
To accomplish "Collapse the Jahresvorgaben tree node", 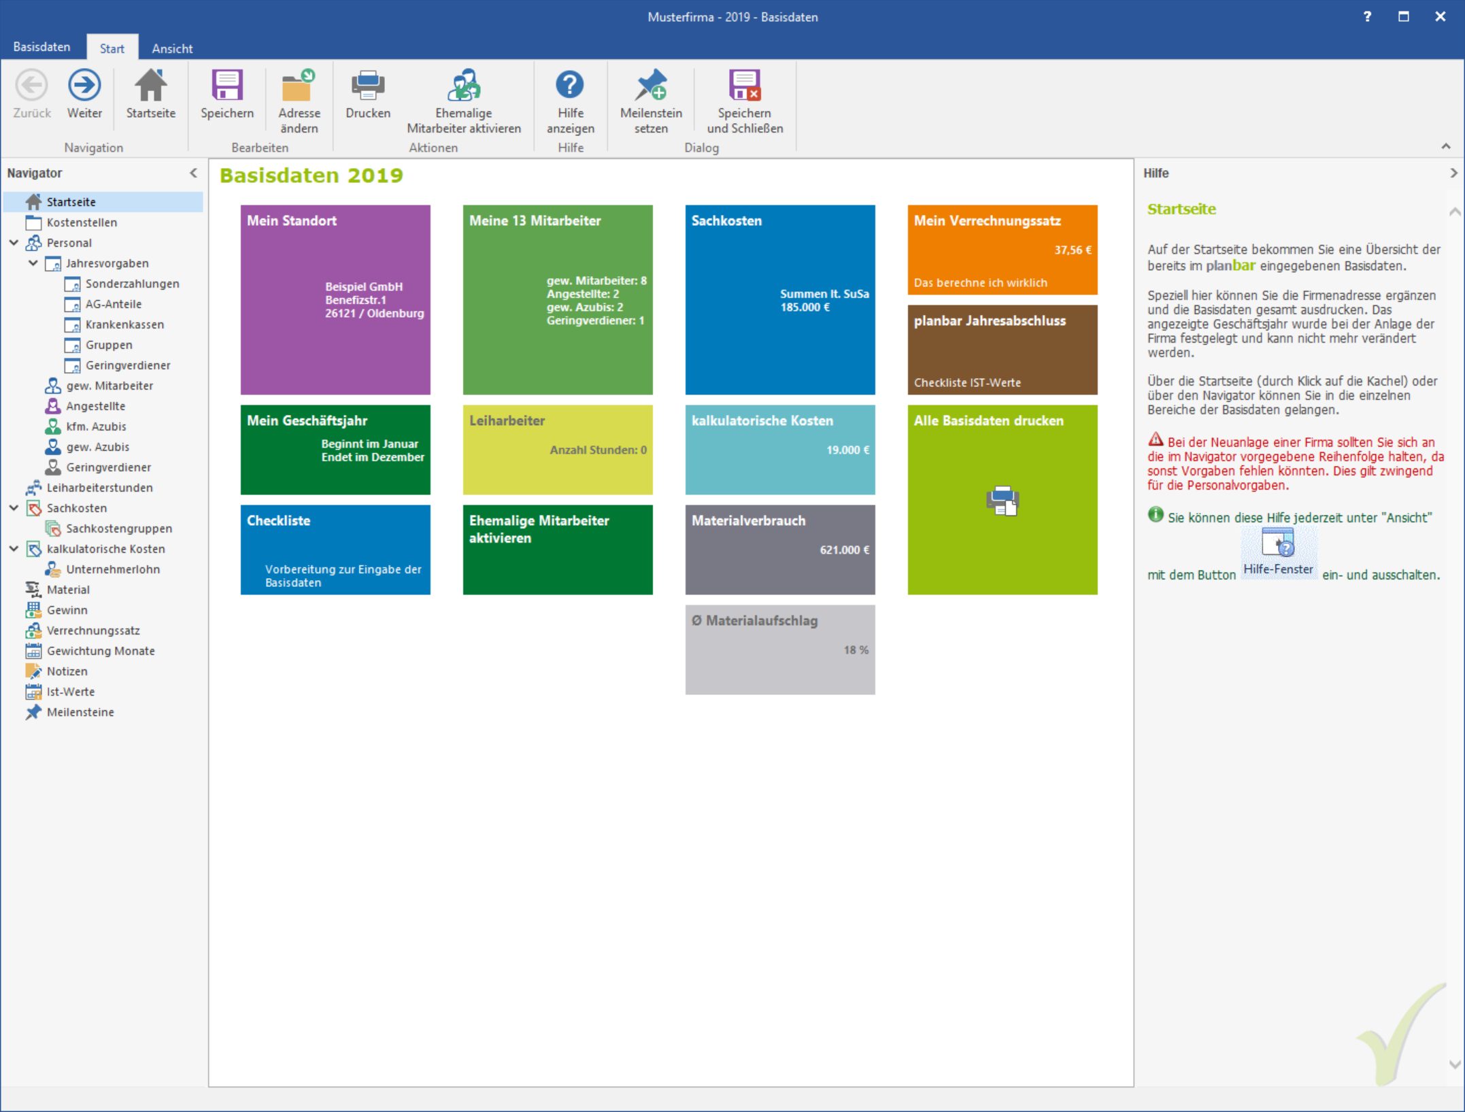I will pyautogui.click(x=33, y=263).
